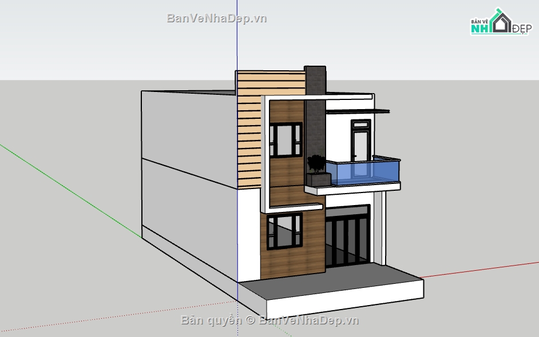Click the dark gray chimney column
The image size is (539, 337).
coord(314,114)
